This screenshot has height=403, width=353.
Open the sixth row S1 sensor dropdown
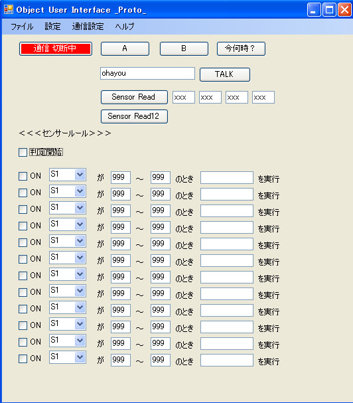(80, 258)
